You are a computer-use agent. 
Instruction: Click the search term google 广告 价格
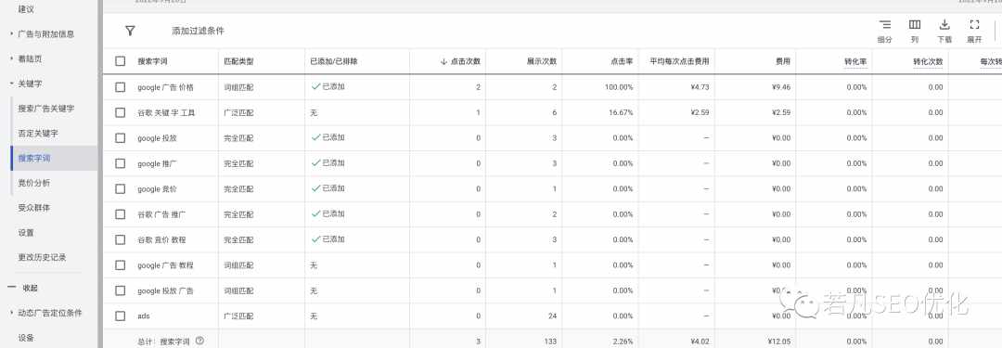point(165,87)
